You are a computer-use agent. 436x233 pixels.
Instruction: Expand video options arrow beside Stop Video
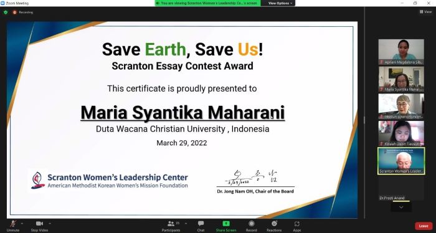click(x=50, y=223)
